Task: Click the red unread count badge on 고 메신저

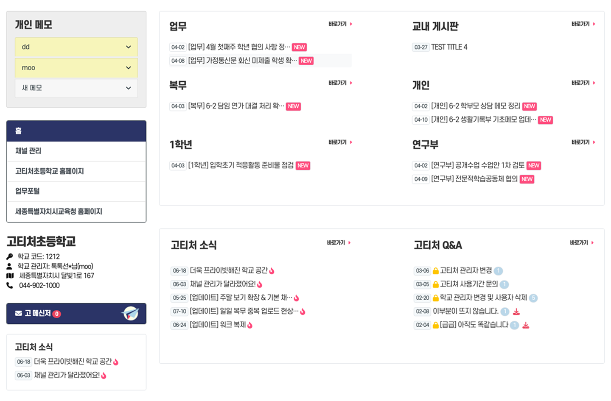Action: [56, 314]
